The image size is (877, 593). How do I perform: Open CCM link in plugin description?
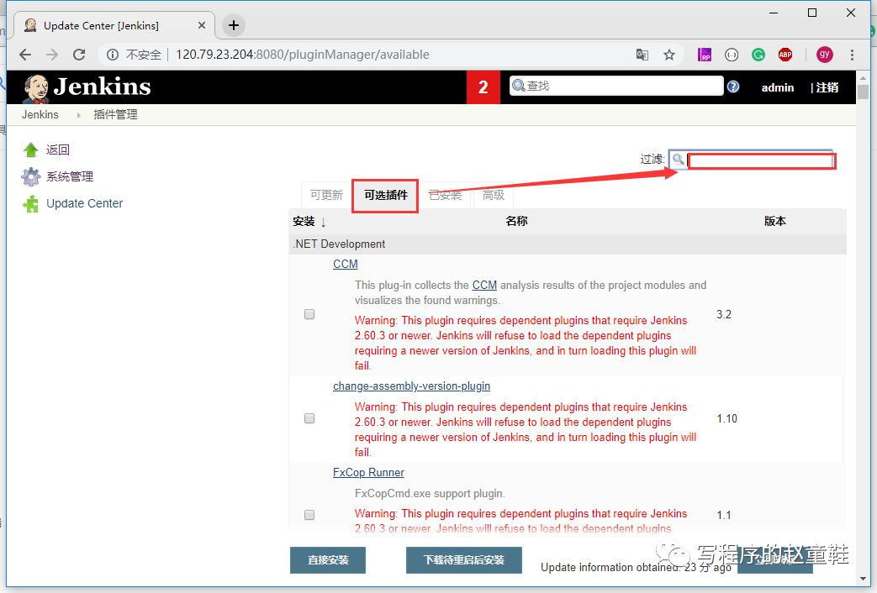click(x=484, y=285)
